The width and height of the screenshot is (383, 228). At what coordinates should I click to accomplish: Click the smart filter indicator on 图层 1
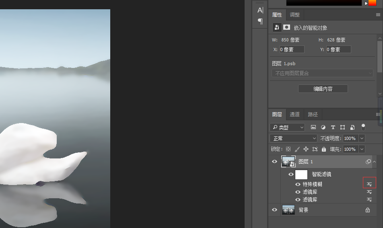(x=368, y=162)
